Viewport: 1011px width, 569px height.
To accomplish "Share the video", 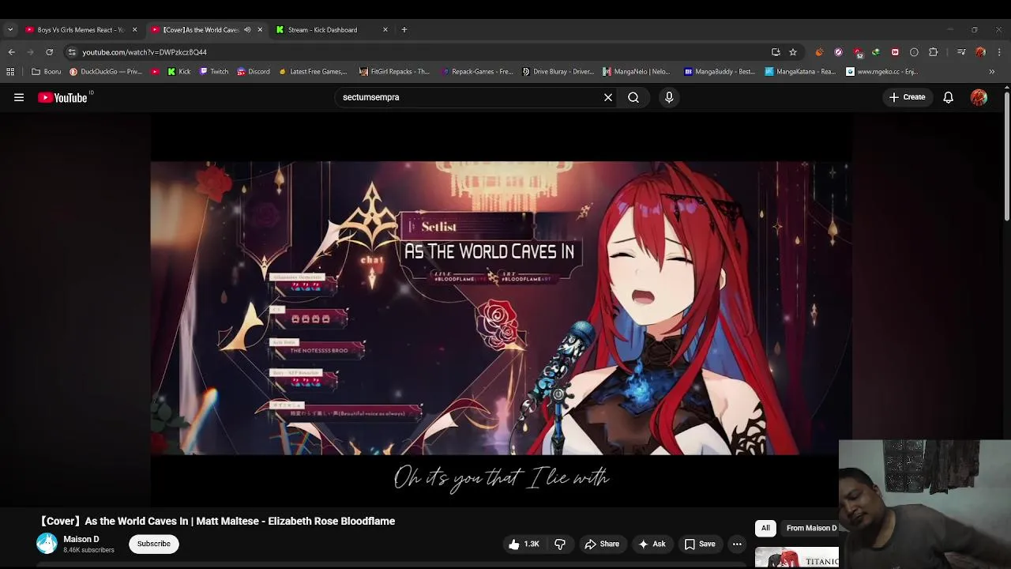I will [x=602, y=544].
